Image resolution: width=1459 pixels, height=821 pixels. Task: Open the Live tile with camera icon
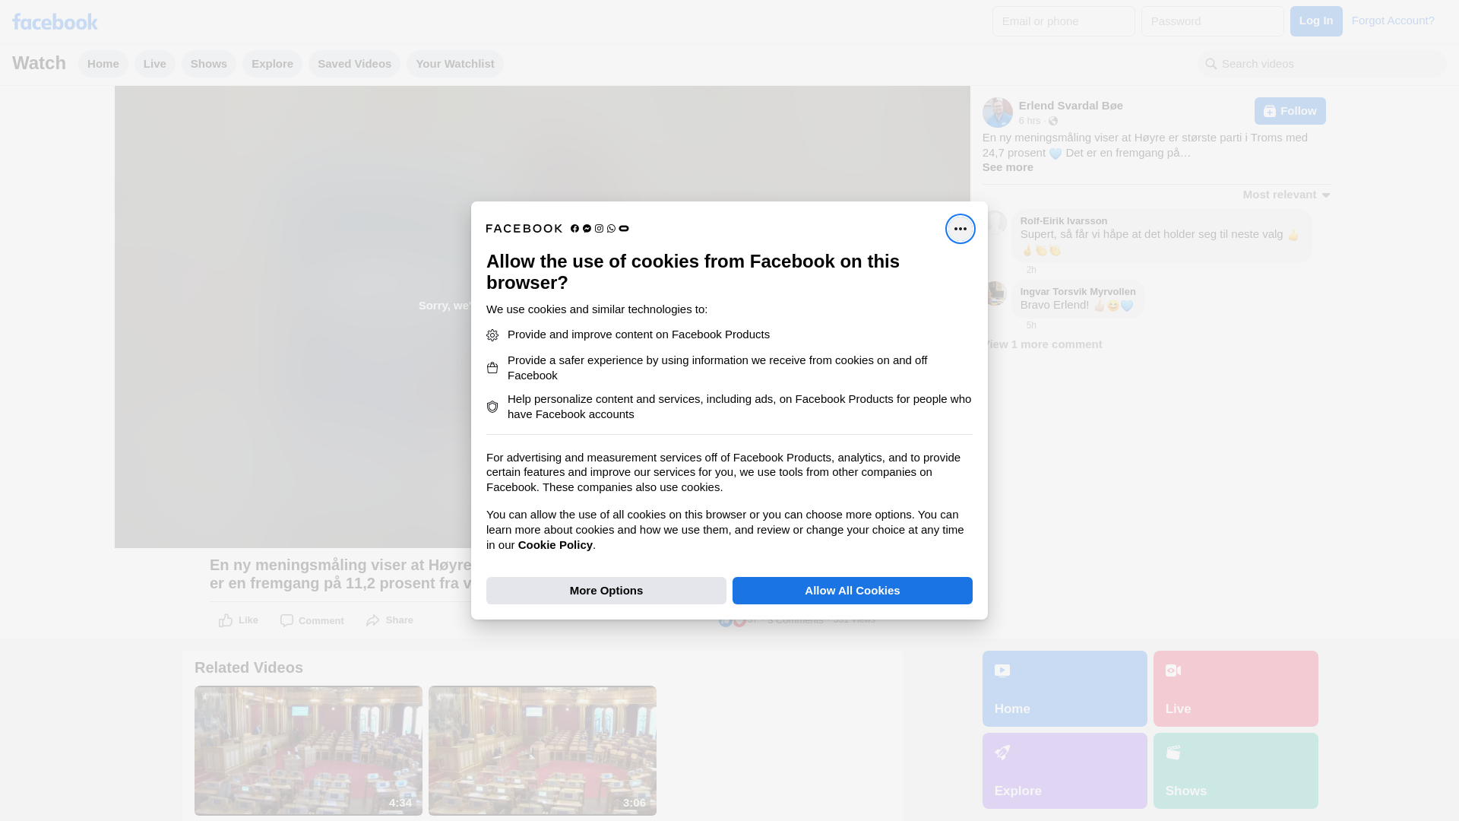(x=1235, y=689)
